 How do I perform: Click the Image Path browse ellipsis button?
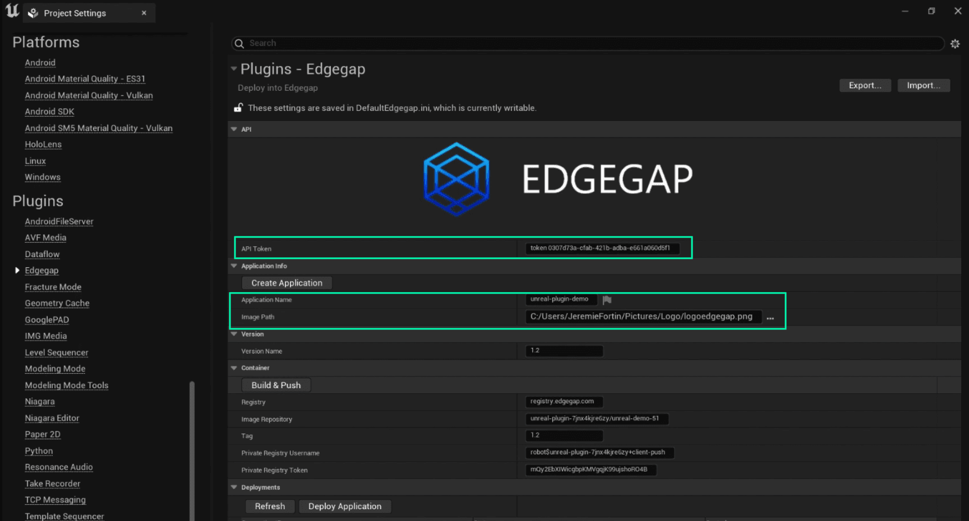pos(770,318)
